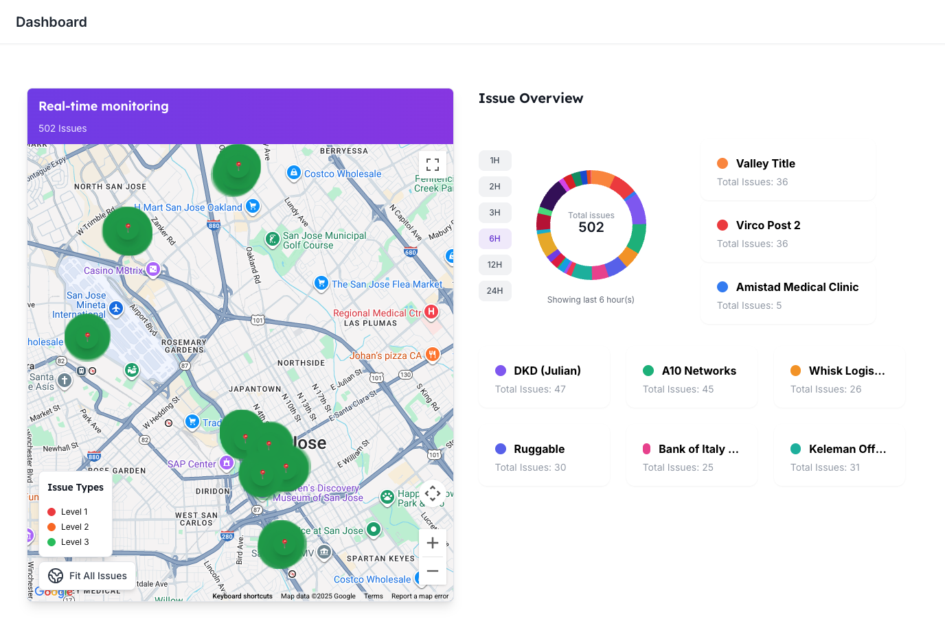Click the 'Showing last 6 hour(s)' label
945x619 pixels.
click(591, 300)
